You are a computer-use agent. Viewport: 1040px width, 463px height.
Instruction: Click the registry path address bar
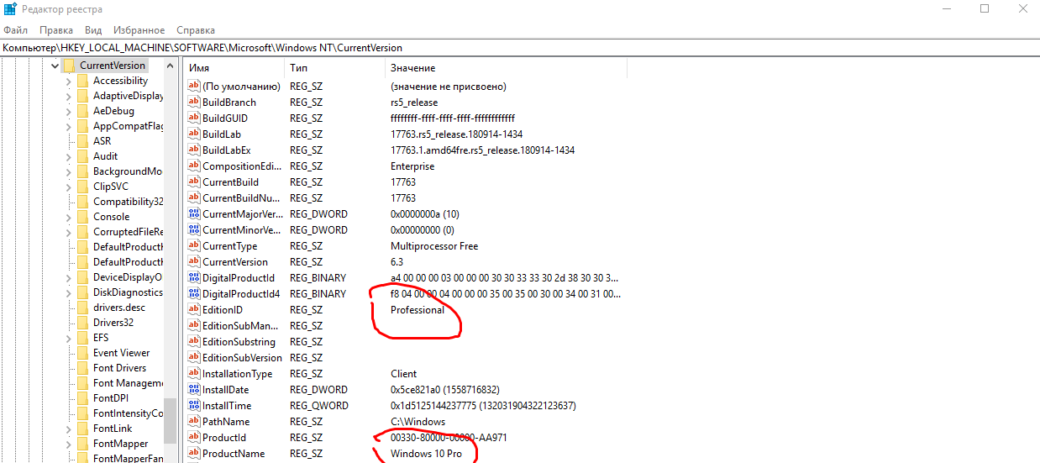pos(520,48)
